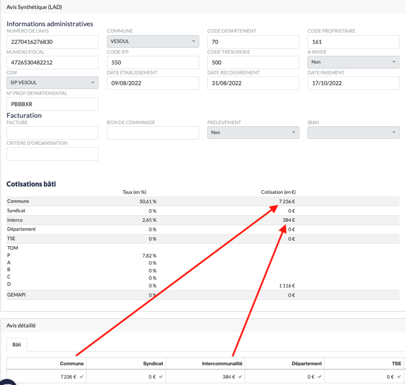The height and width of the screenshot is (385, 406).
Task: Open the empty IBAN dropdown
Action: pyautogui.click(x=353, y=133)
